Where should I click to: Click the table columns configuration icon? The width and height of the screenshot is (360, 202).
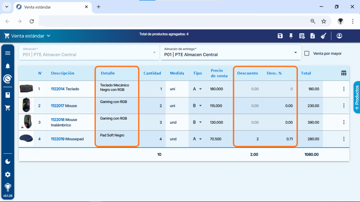(344, 73)
